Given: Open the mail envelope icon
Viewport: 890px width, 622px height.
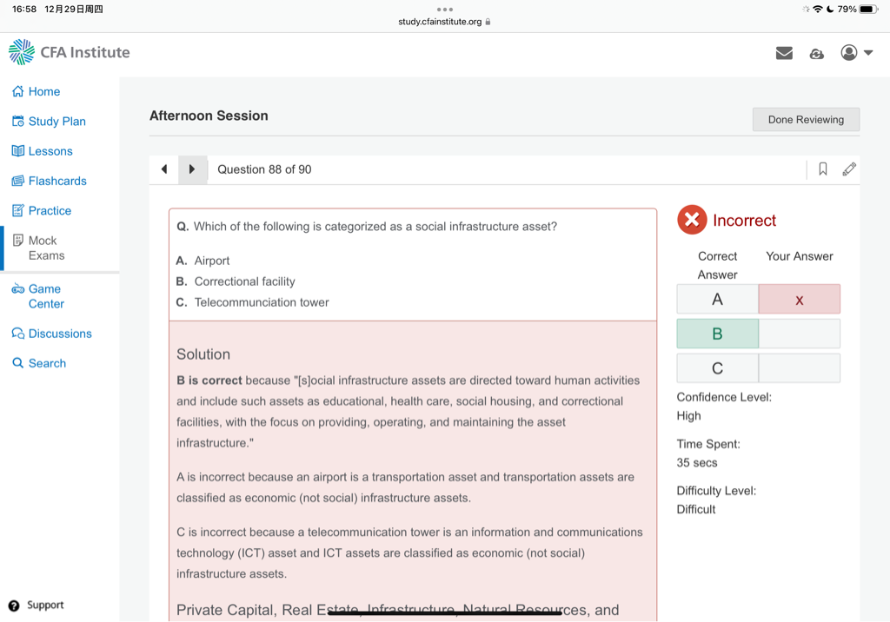Looking at the screenshot, I should coord(784,53).
